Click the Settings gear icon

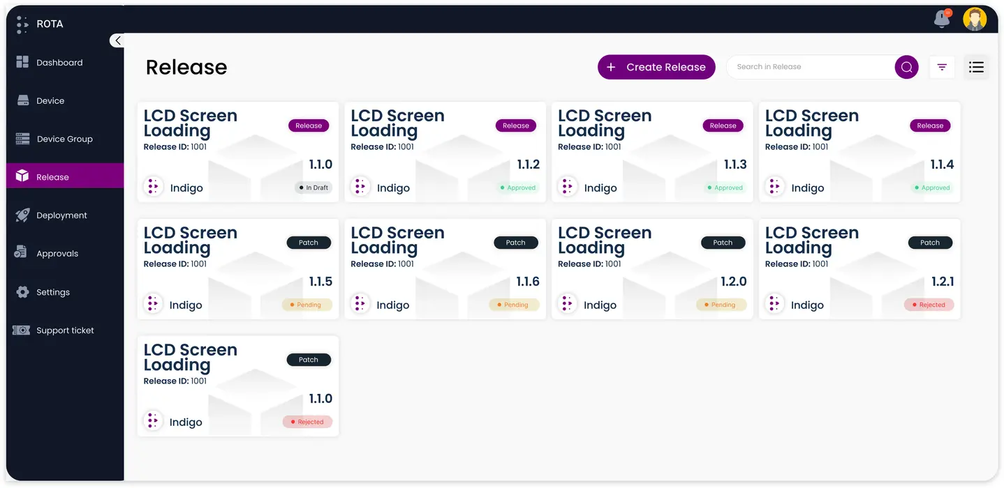click(x=22, y=292)
